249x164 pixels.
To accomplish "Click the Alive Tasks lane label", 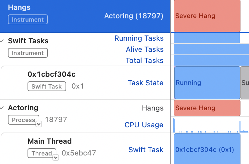I will pyautogui.click(x=145, y=49).
